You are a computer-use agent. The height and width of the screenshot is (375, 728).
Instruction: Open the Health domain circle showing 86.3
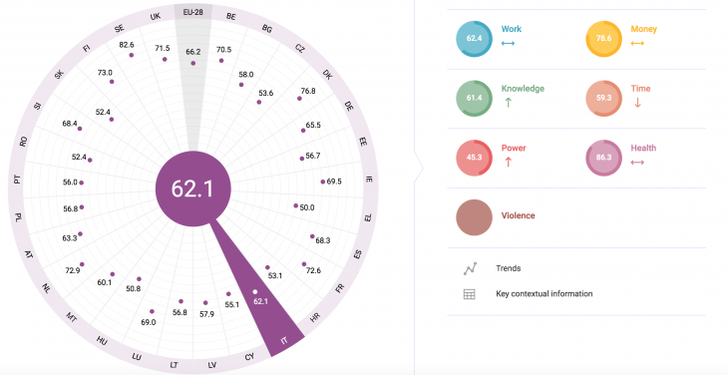[x=603, y=158]
